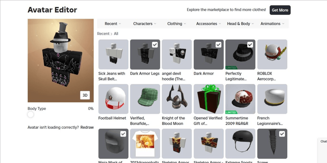Uncheck the Dark Armor Legs item
The width and height of the screenshot is (327, 163).
pos(155,45)
